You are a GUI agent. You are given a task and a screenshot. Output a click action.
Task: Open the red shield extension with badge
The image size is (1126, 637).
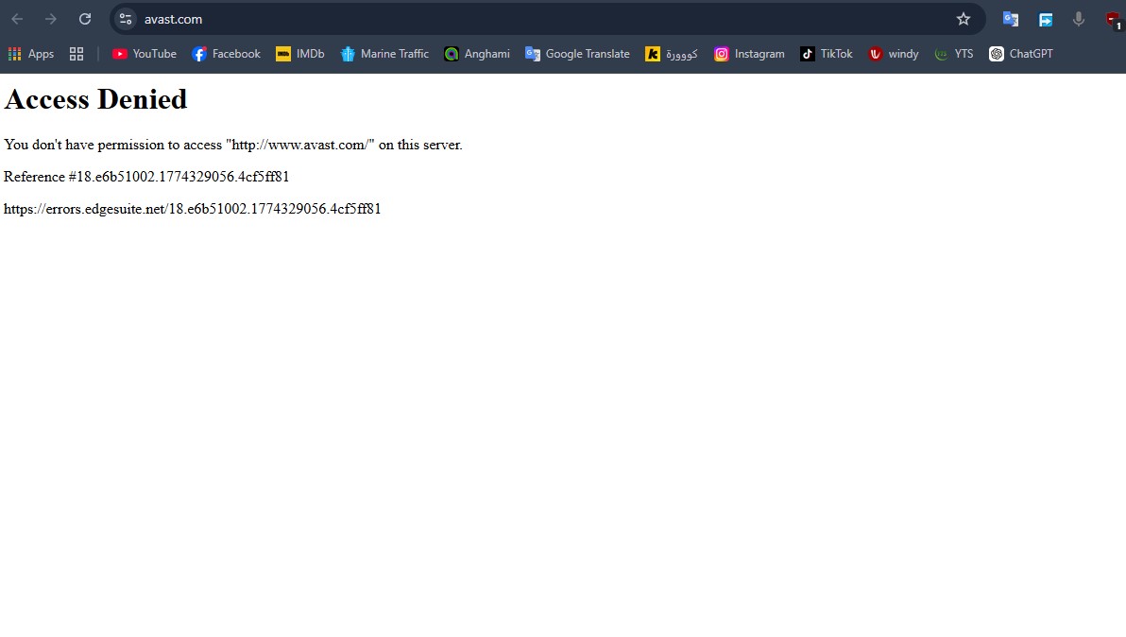pyautogui.click(x=1113, y=19)
